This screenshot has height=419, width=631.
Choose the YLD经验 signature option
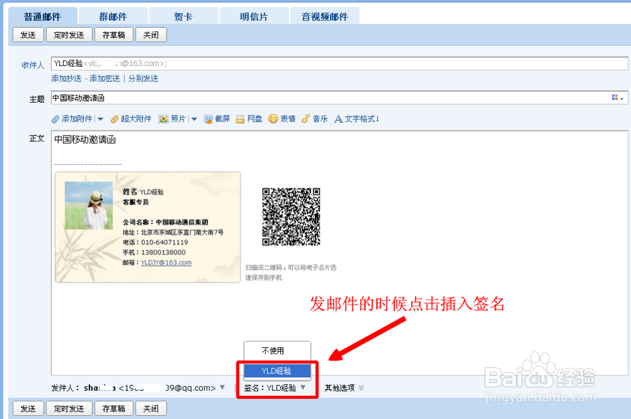pyautogui.click(x=277, y=370)
